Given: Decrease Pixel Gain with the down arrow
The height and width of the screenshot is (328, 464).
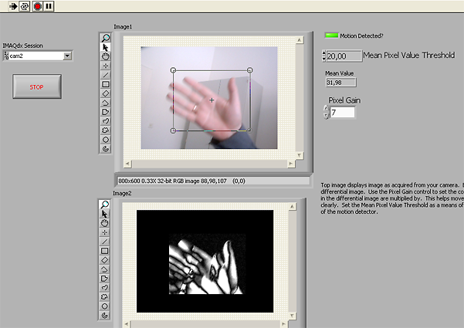Looking at the screenshot, I should pos(326,116).
